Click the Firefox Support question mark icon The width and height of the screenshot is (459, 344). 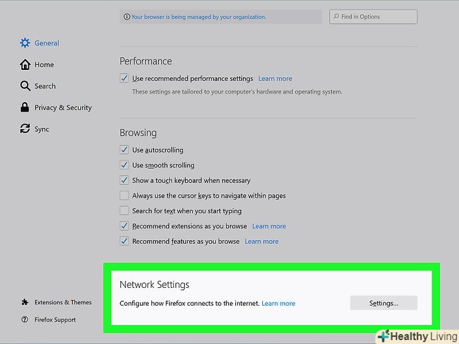coord(25,319)
